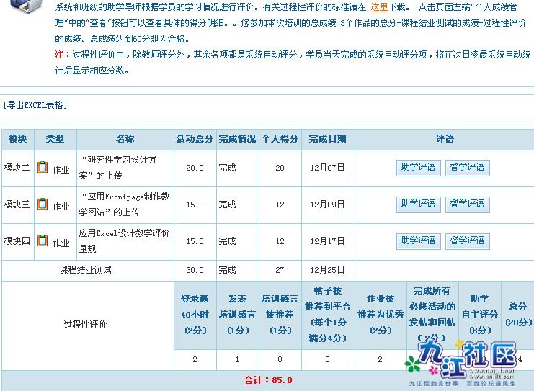
Task: Click personal score 27 in 课程结业测试 row
Action: 280,270
